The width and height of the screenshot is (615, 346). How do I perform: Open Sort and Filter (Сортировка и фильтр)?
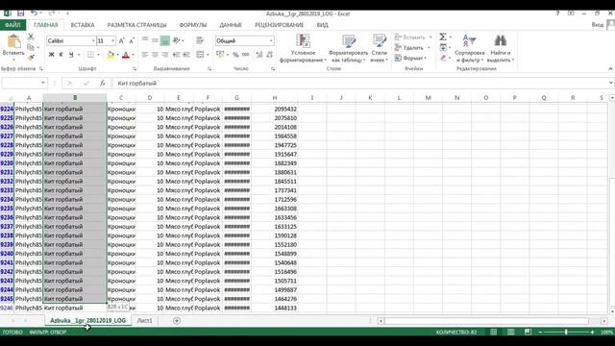point(470,48)
